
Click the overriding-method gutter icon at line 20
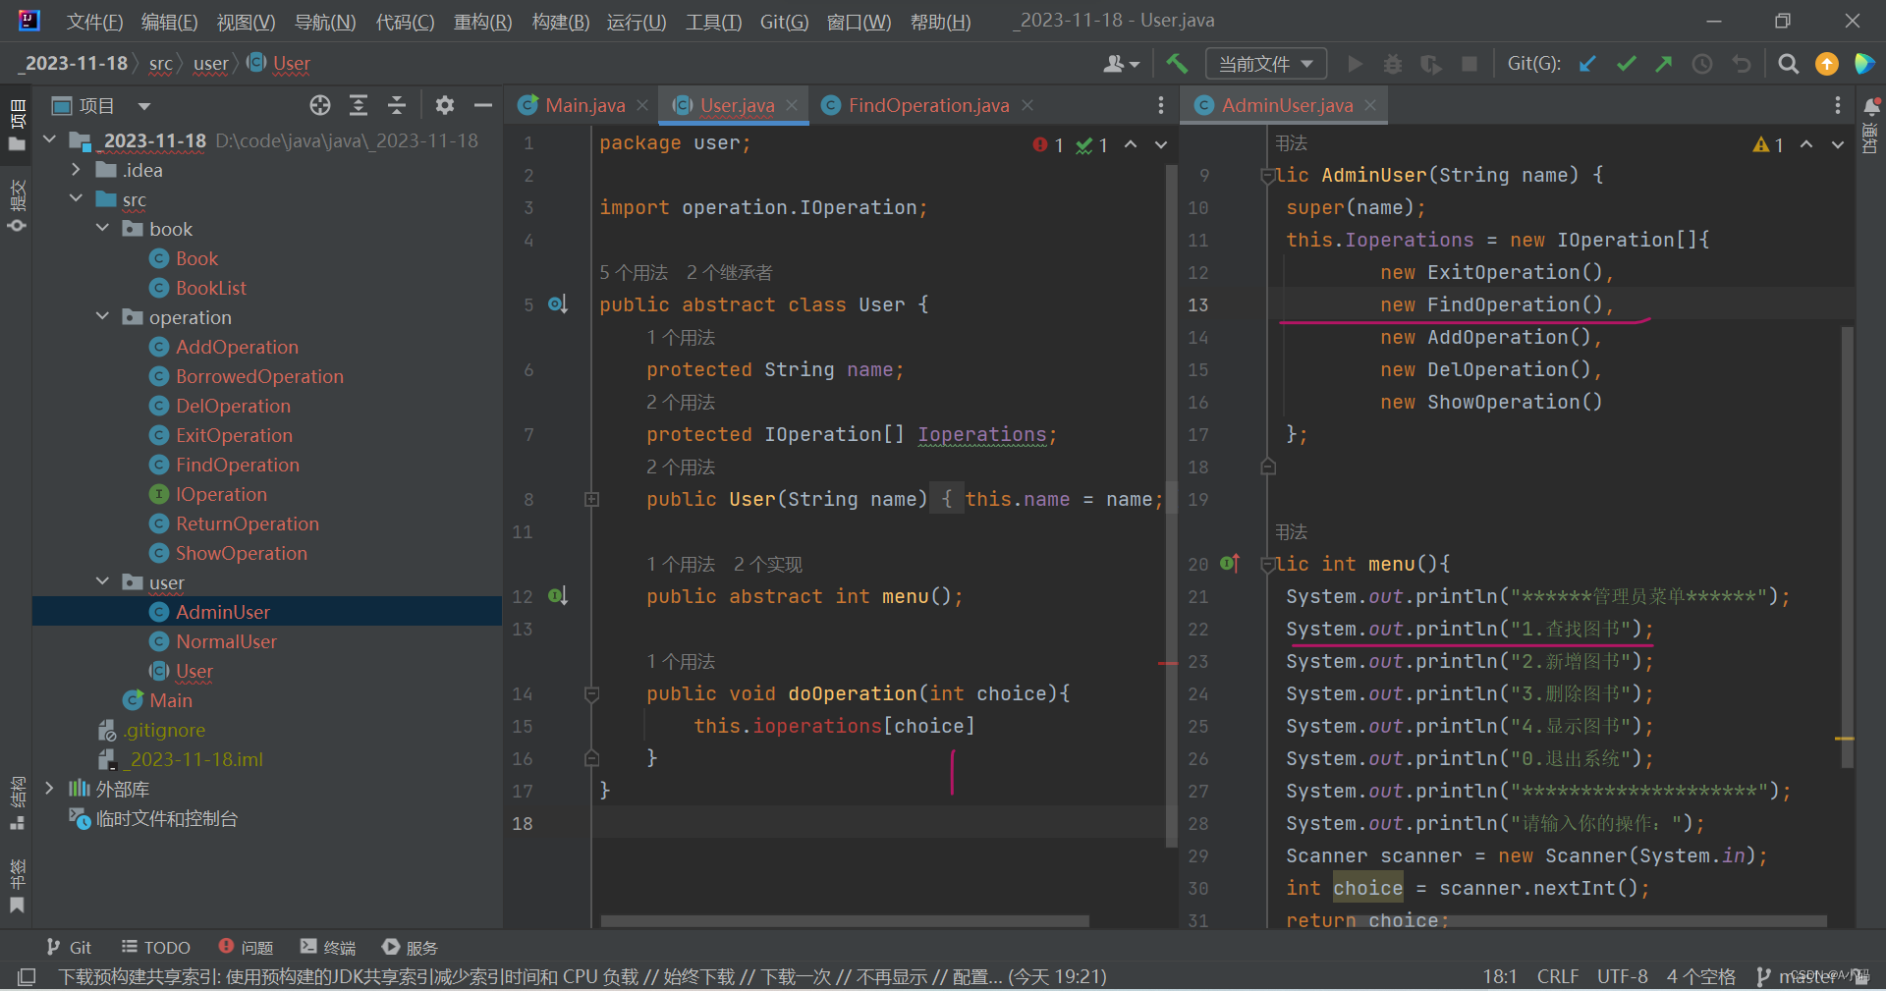pos(1230,564)
